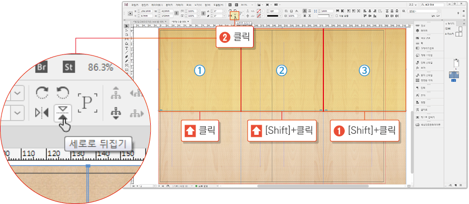
Task: Select previous object in group icon
Action: 254,11
